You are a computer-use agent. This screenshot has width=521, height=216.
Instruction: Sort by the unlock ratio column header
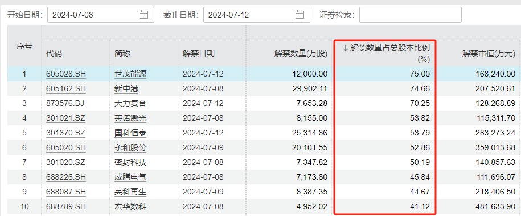387,54
